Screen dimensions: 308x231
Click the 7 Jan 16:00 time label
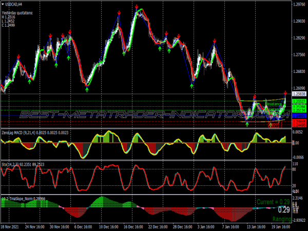[231, 227]
